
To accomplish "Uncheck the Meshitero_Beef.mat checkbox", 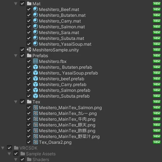I will (29, 9).
